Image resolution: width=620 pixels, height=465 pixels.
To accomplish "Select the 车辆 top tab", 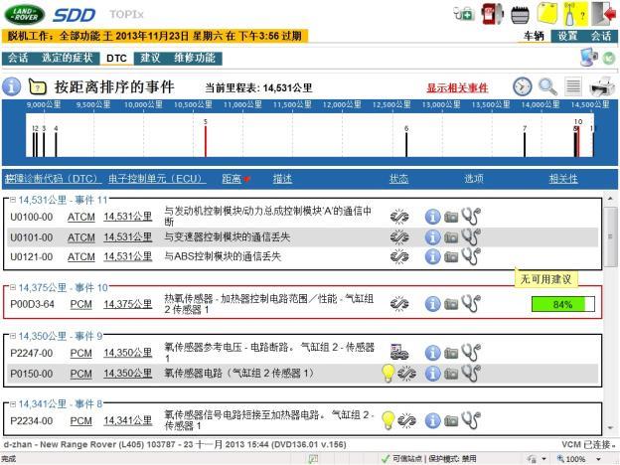I will (x=534, y=36).
